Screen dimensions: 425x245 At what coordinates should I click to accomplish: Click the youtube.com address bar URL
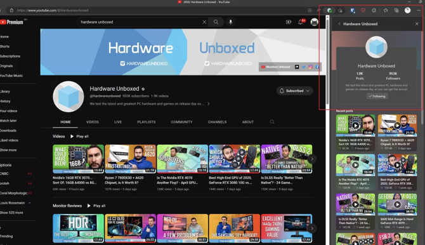[x=53, y=10]
